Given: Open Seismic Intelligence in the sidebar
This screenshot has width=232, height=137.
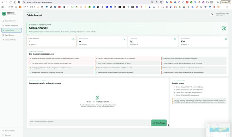Looking at the screenshot, I should pyautogui.click(x=12, y=26).
